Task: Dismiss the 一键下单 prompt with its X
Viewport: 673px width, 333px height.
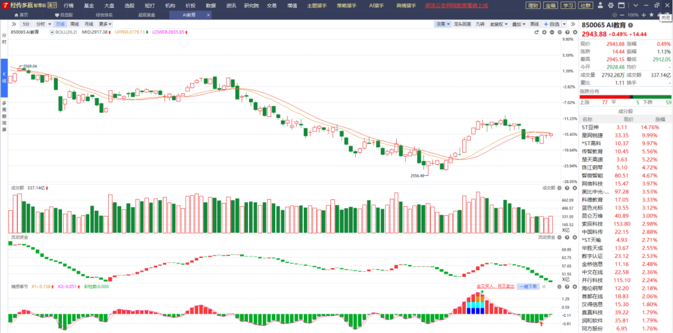Action: click(544, 287)
